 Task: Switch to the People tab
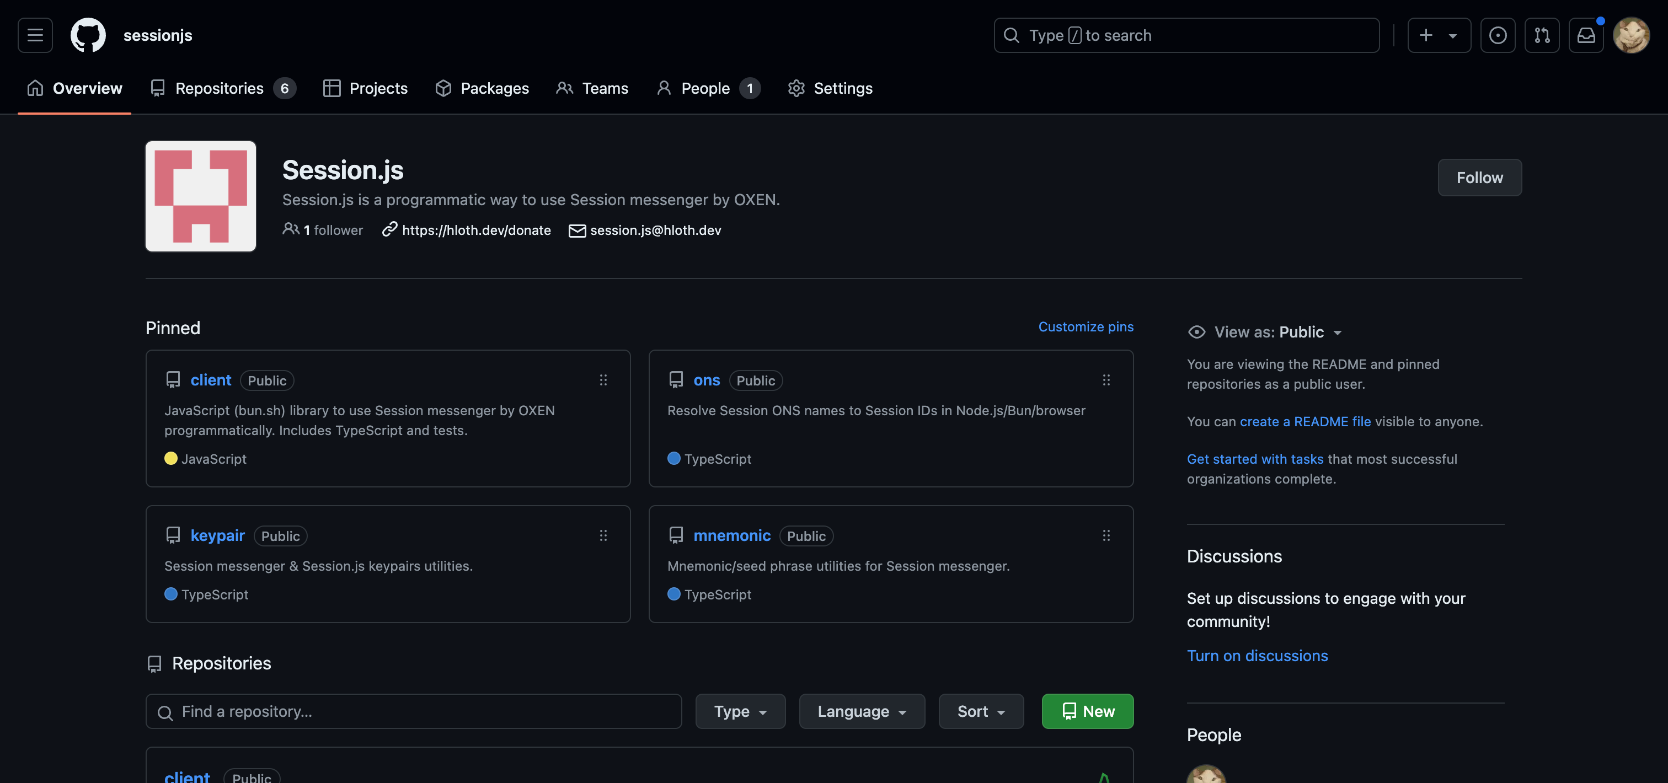pos(708,88)
